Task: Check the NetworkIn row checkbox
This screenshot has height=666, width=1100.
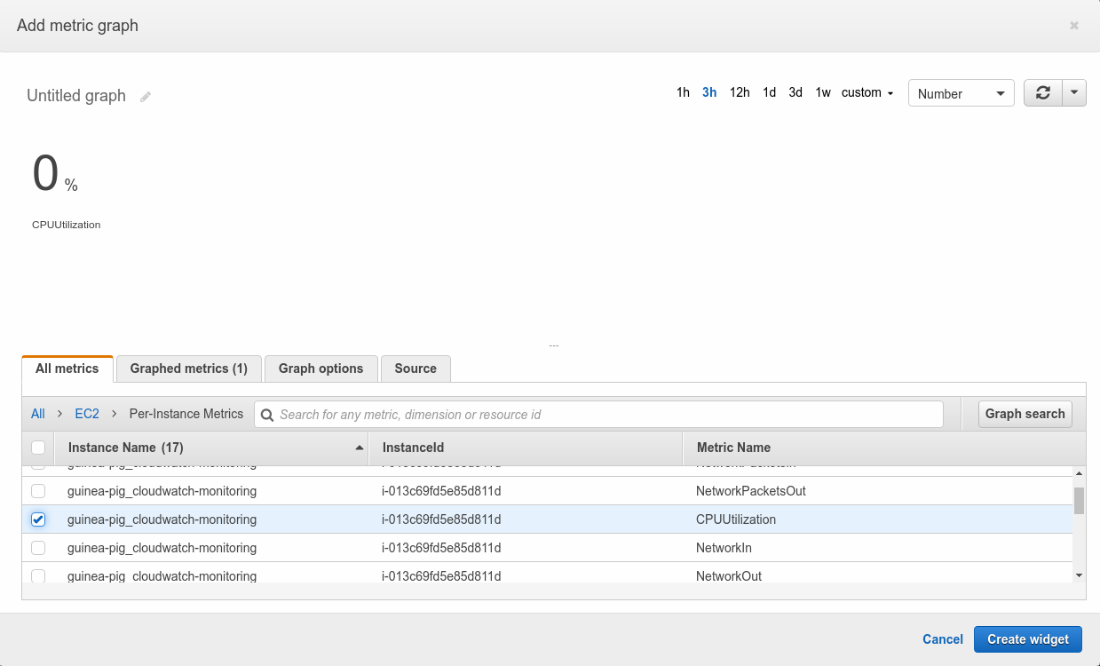Action: click(x=38, y=548)
